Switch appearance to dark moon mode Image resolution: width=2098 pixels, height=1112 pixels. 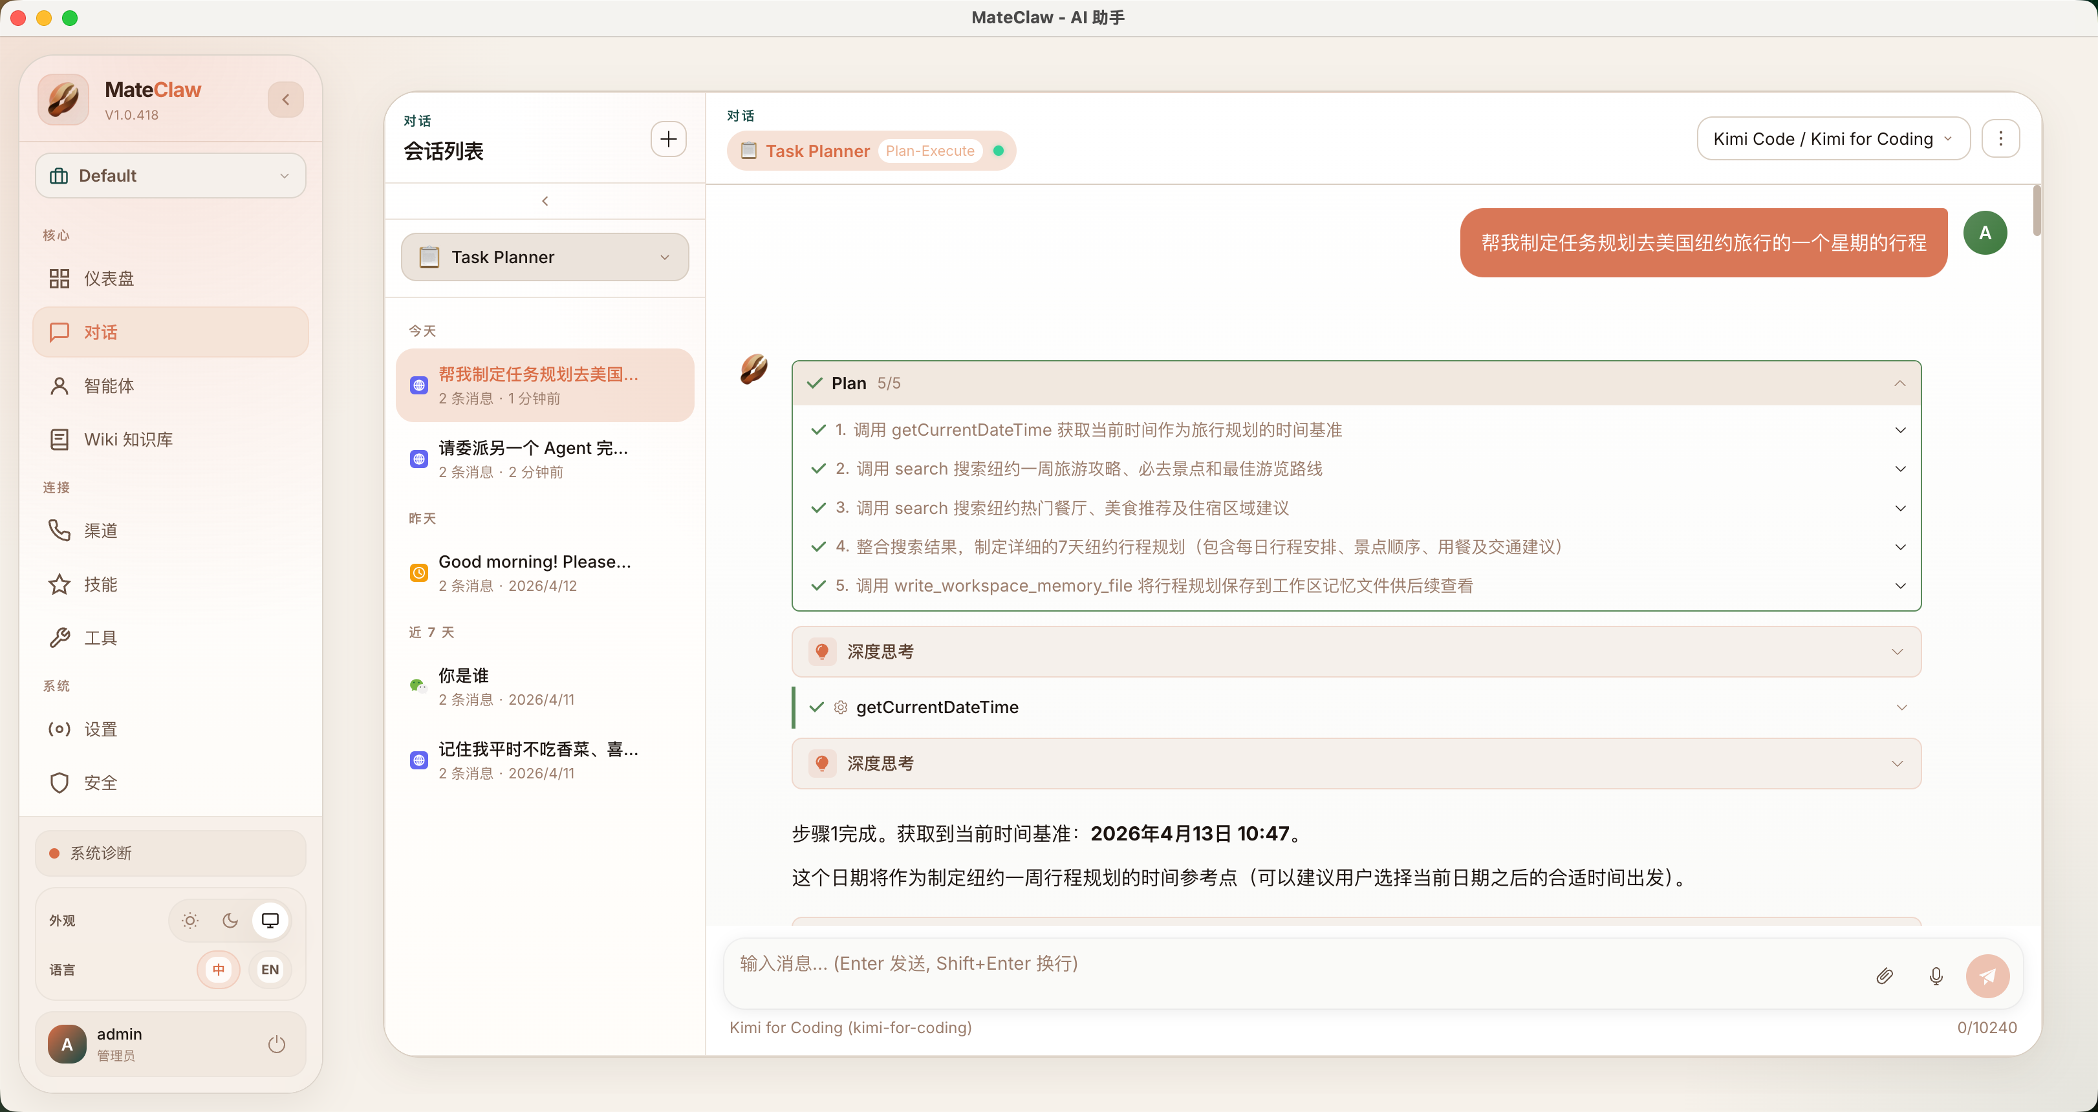pos(230,920)
